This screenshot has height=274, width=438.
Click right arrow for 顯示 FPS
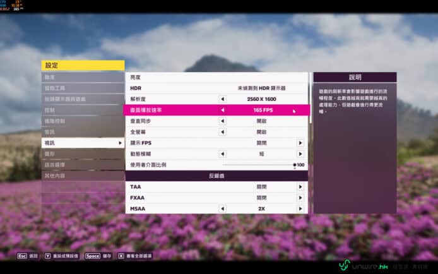point(300,143)
